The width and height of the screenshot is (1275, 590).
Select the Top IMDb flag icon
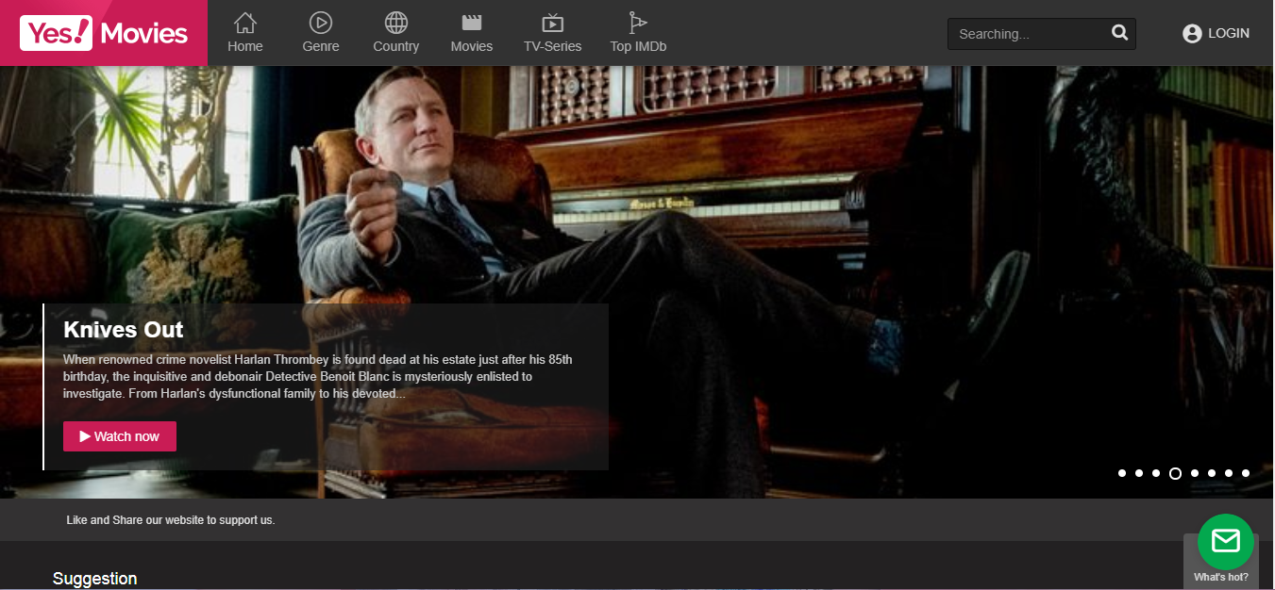pyautogui.click(x=638, y=23)
